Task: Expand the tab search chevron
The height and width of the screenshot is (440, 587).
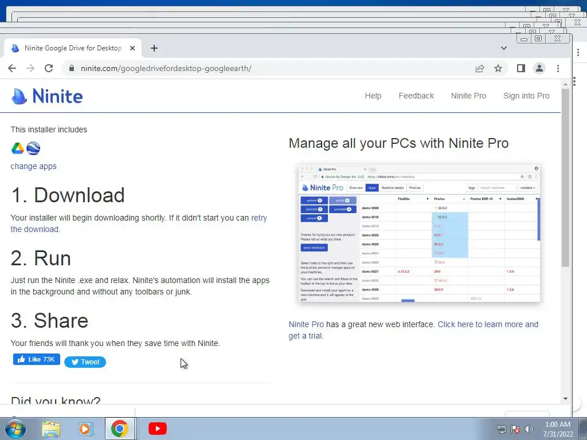Action: click(x=504, y=48)
